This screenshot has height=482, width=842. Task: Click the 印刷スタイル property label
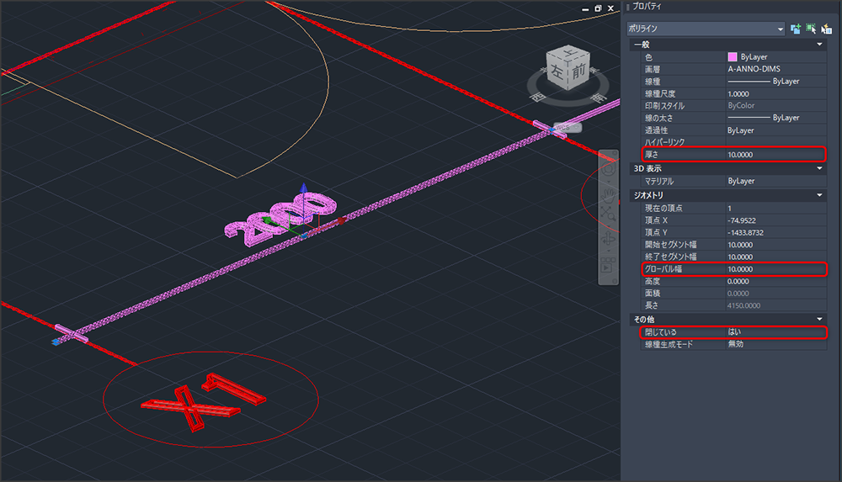[x=664, y=106]
